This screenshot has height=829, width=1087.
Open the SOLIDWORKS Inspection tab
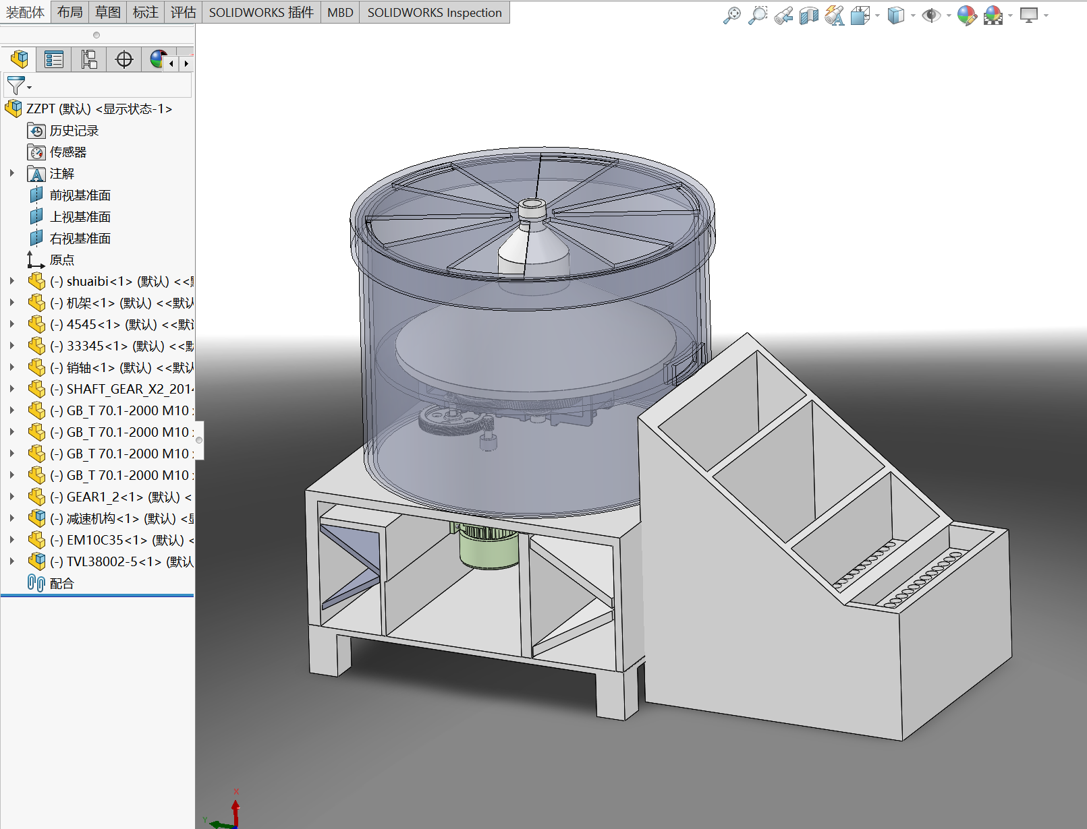(434, 12)
